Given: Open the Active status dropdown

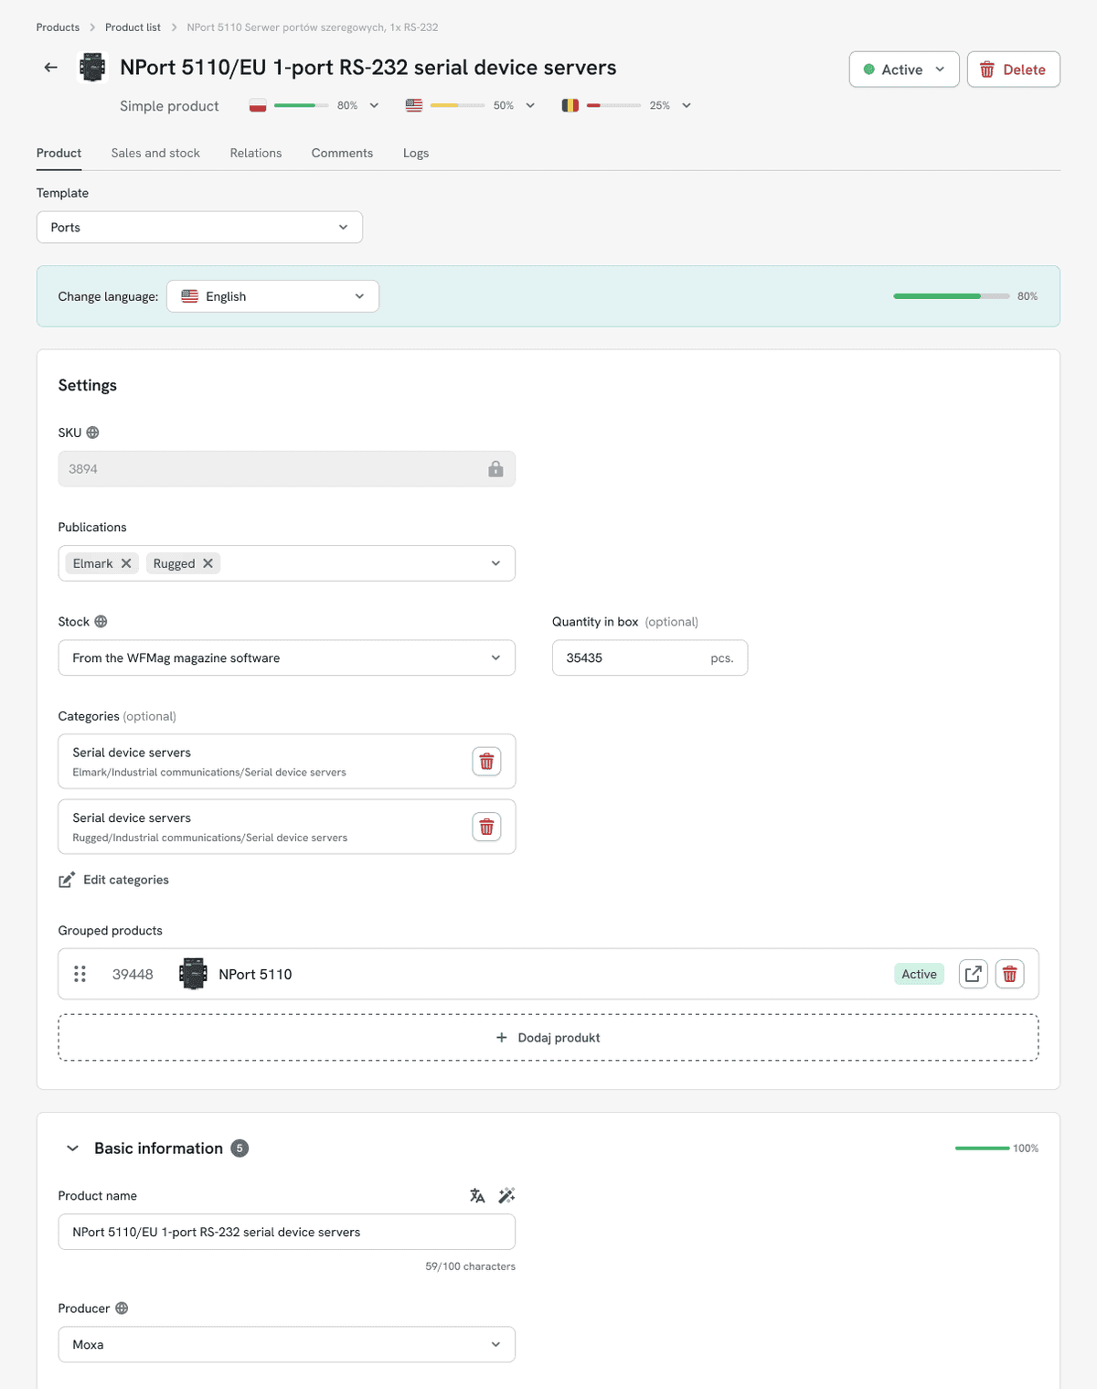Looking at the screenshot, I should click(904, 69).
